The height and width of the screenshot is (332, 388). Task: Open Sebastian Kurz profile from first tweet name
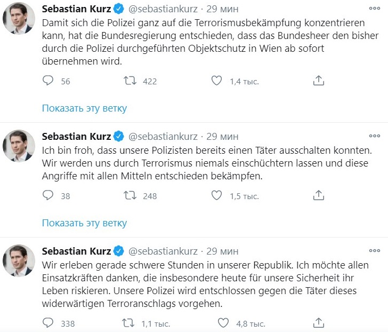76,10
